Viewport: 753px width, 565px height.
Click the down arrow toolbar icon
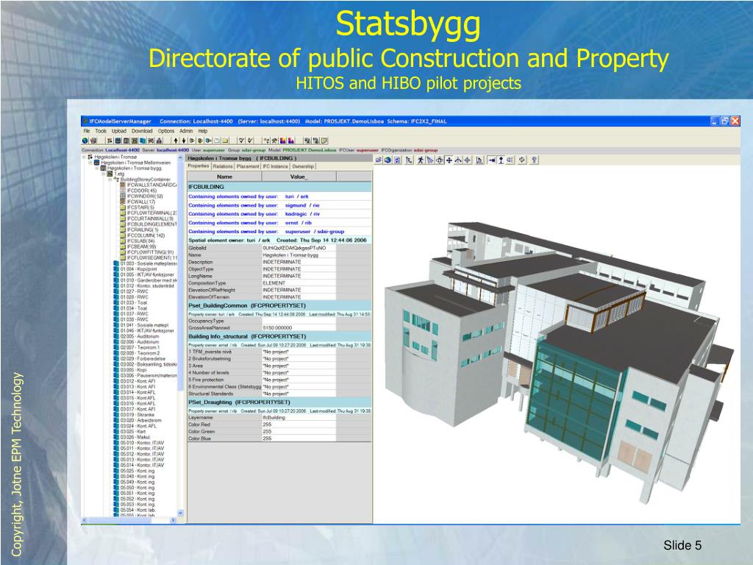click(x=183, y=141)
